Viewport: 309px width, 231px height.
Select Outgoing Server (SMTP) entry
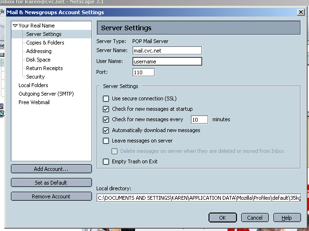coord(46,94)
